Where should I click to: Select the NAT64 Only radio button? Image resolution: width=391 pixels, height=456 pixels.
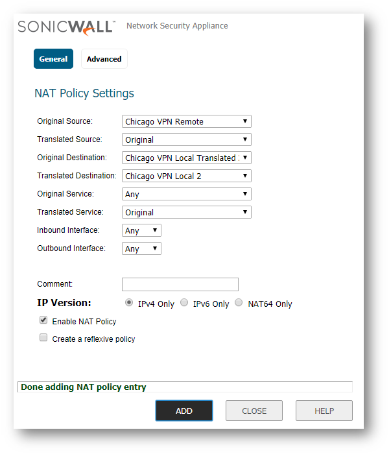pyautogui.click(x=239, y=303)
